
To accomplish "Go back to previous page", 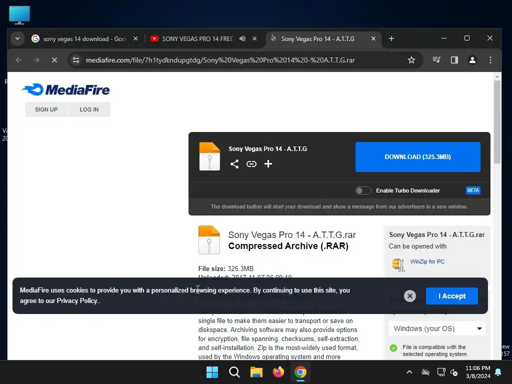I will click(x=18, y=60).
